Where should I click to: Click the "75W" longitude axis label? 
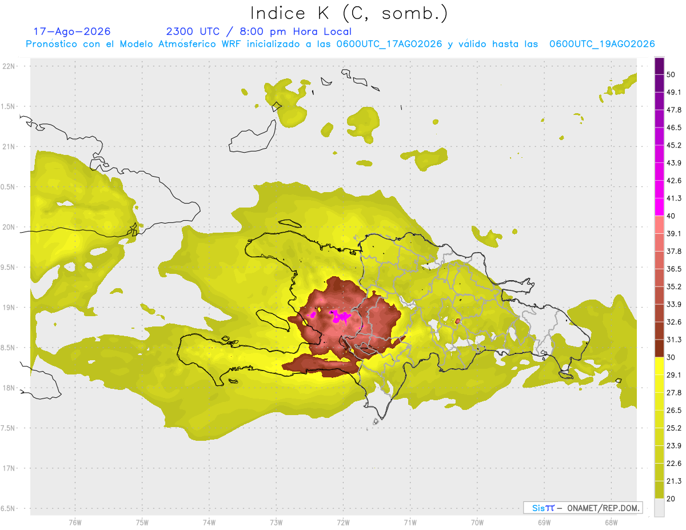click(x=142, y=523)
